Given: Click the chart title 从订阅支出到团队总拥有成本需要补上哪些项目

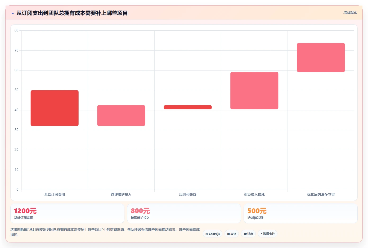Looking at the screenshot, I should click(72, 13).
